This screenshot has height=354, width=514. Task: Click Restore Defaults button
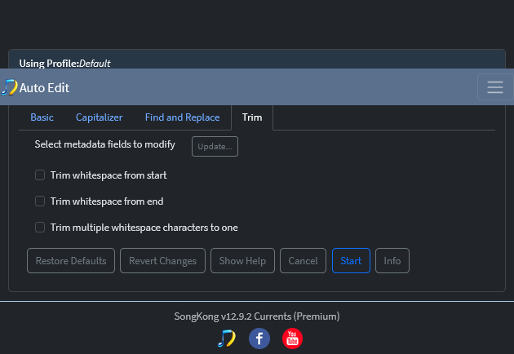[x=71, y=260]
